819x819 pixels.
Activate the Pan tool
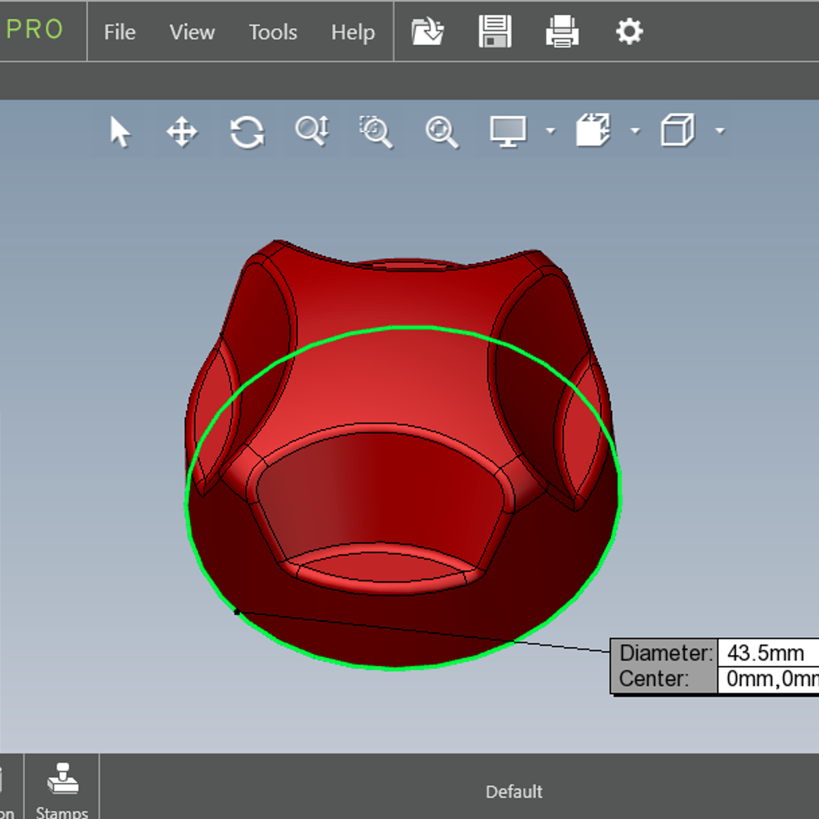pos(182,132)
